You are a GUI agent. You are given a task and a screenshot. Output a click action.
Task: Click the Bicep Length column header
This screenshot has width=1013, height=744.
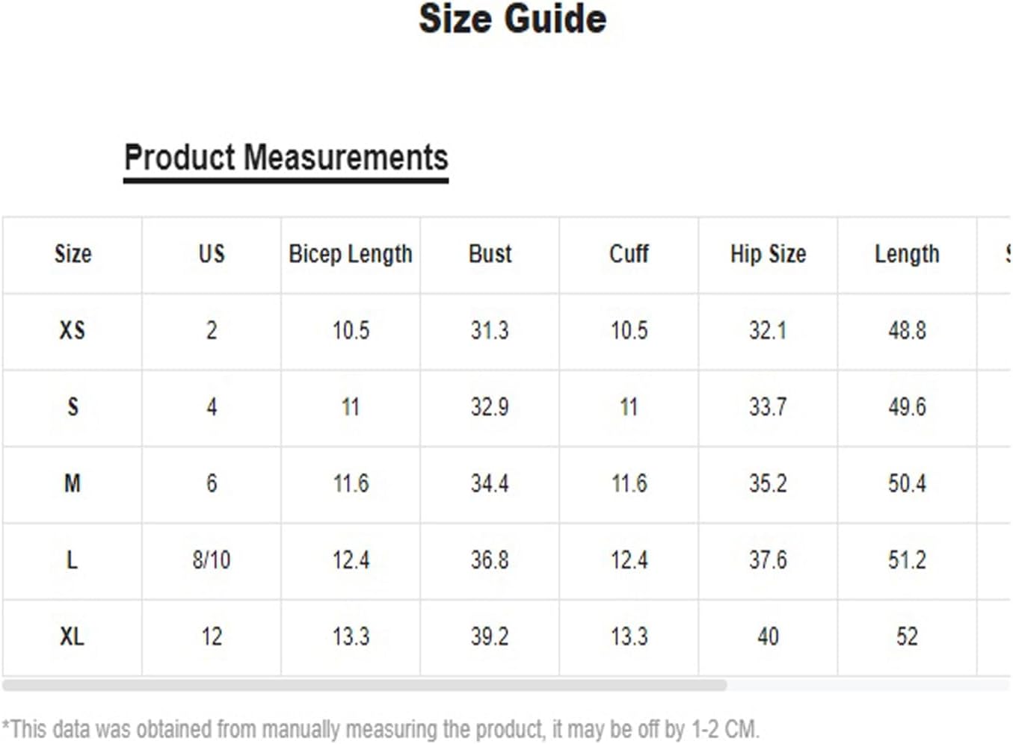[x=351, y=255]
